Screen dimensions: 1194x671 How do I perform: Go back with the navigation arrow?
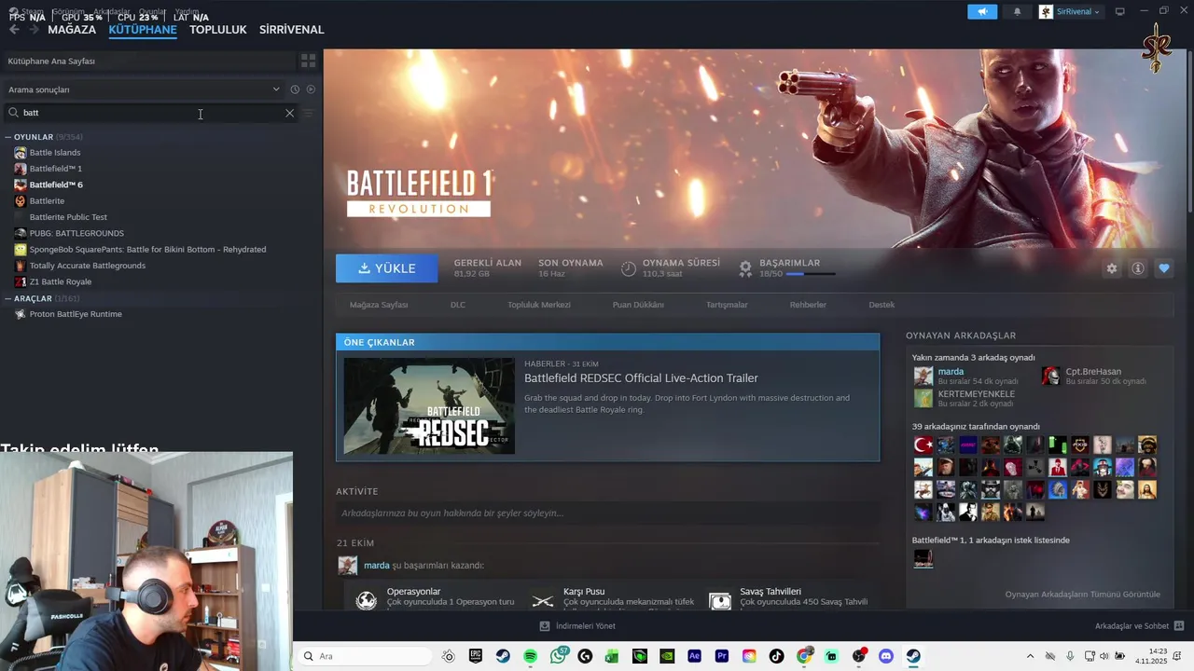(x=14, y=30)
